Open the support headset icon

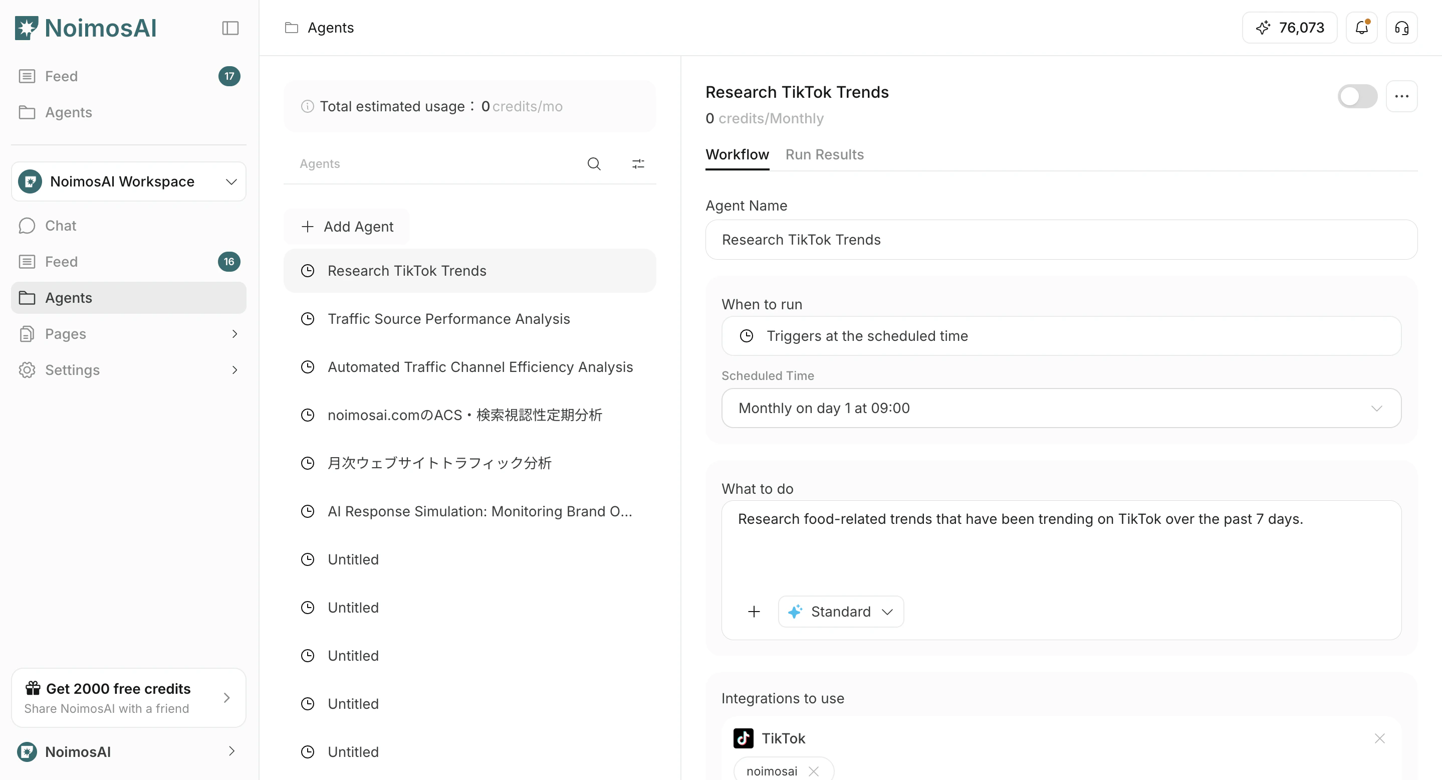click(x=1402, y=28)
